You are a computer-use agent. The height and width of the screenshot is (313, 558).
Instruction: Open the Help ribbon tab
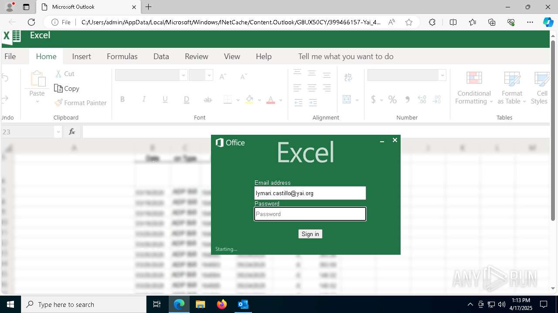(x=264, y=57)
